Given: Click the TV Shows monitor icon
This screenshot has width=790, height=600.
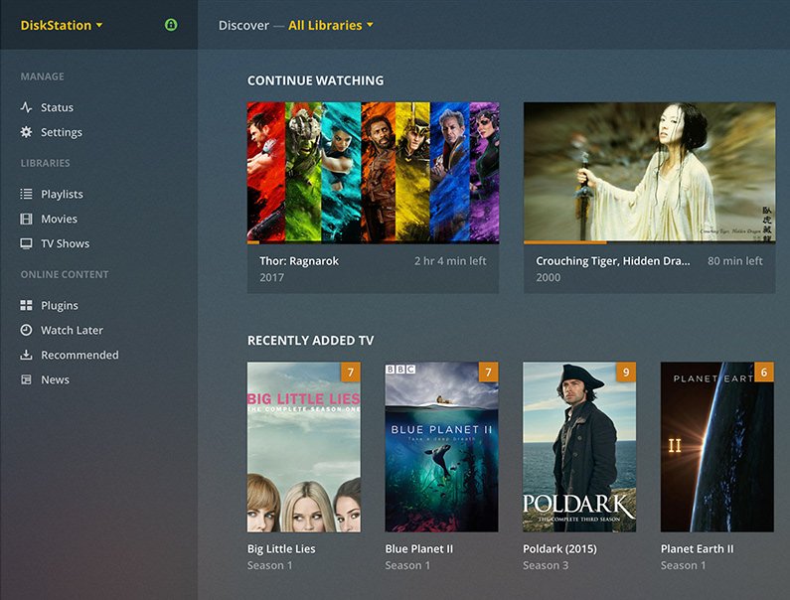Looking at the screenshot, I should (26, 243).
